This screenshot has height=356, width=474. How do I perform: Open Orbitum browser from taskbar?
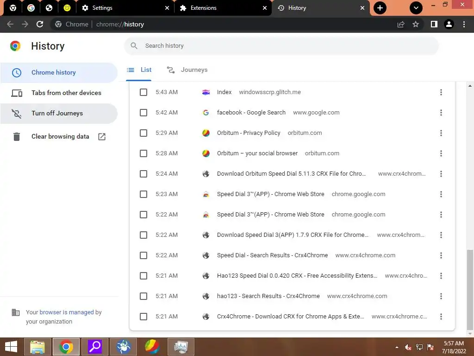point(152,347)
